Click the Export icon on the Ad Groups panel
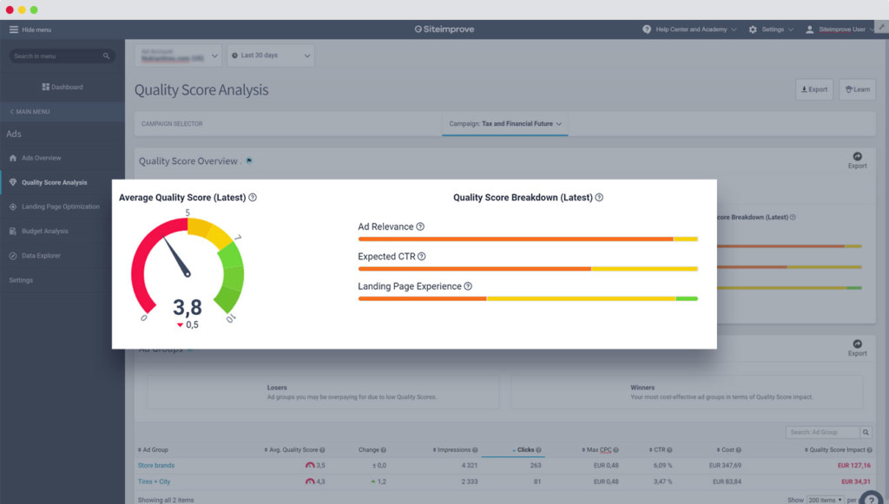889x504 pixels. [857, 345]
